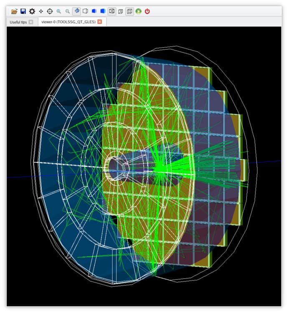Switch to the perspective projection icon

click(121, 11)
